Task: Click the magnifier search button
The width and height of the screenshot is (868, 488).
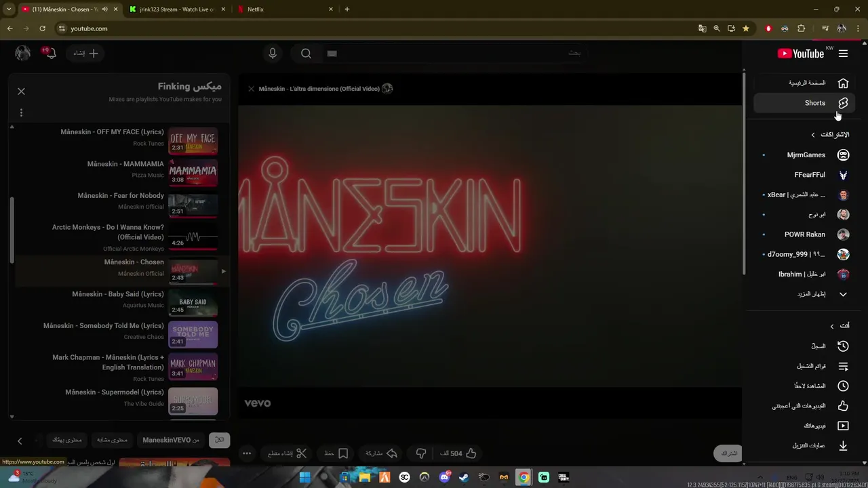Action: [306, 54]
